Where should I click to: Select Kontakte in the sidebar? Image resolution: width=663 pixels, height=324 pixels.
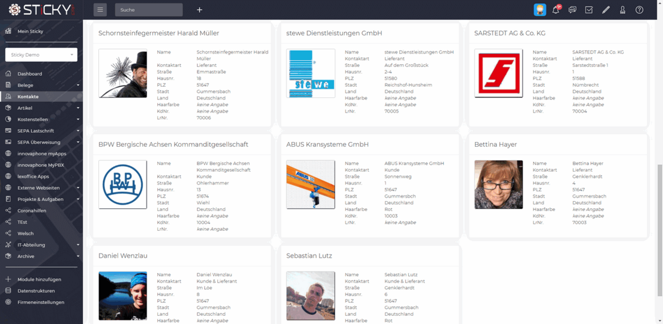(x=28, y=97)
